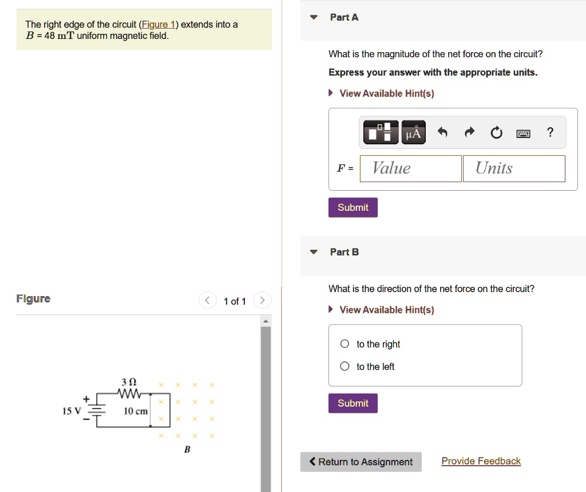The height and width of the screenshot is (492, 586).
Task: Submit the Part B answer
Action: coord(353,403)
